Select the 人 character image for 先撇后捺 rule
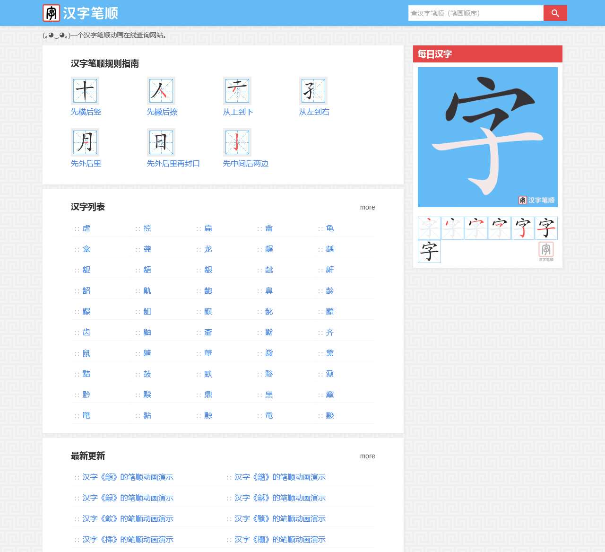 [x=161, y=91]
